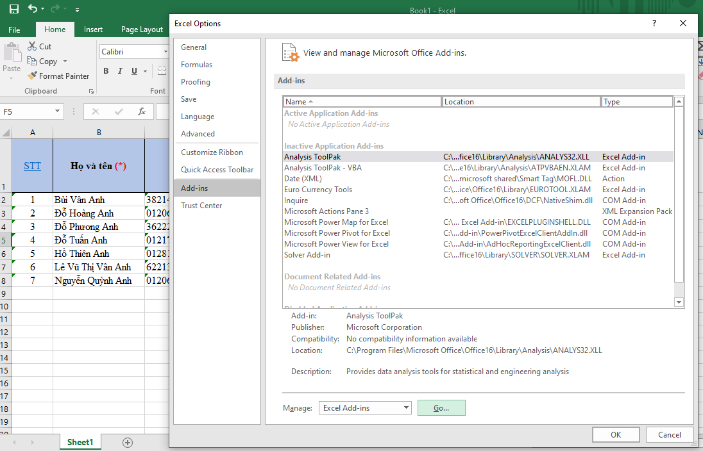This screenshot has height=451, width=703.
Task: Add a new sheet with the plus icon
Action: [x=128, y=443]
